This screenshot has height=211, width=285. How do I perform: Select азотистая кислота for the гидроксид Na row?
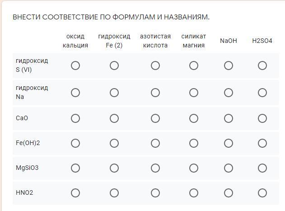[x=155, y=93]
